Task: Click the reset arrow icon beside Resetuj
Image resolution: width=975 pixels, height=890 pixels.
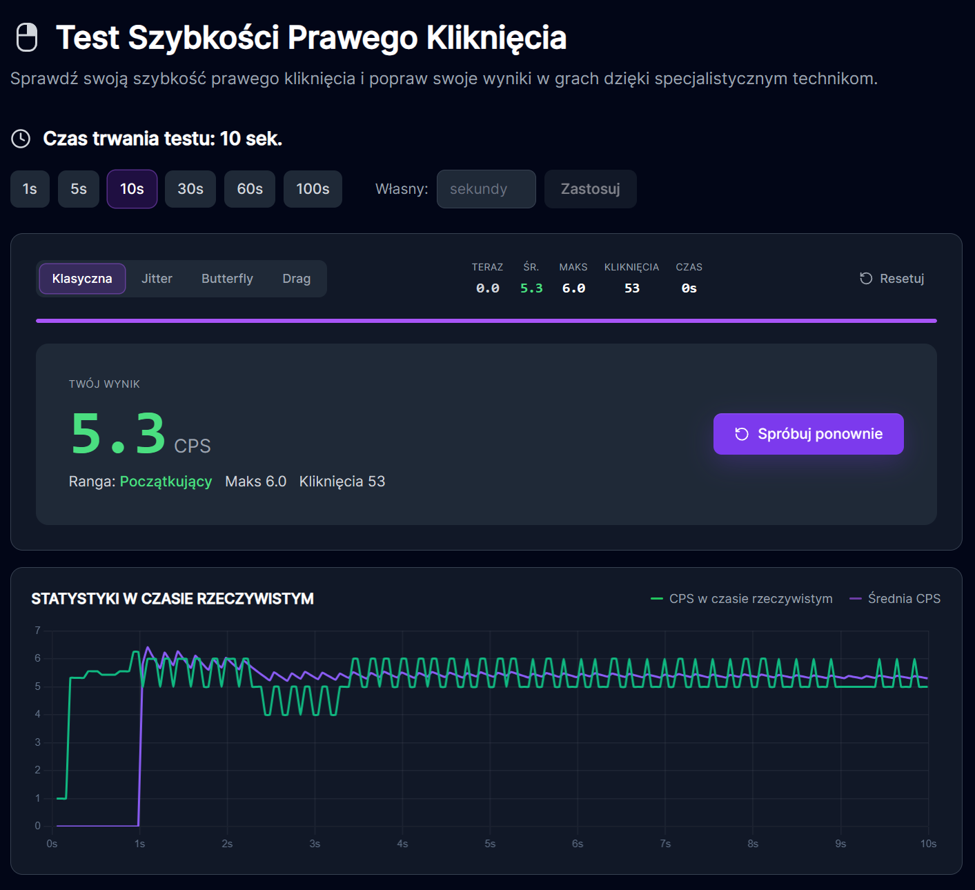Action: pyautogui.click(x=866, y=278)
